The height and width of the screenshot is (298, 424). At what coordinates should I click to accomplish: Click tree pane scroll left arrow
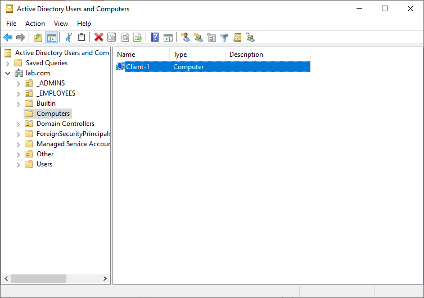(6, 278)
